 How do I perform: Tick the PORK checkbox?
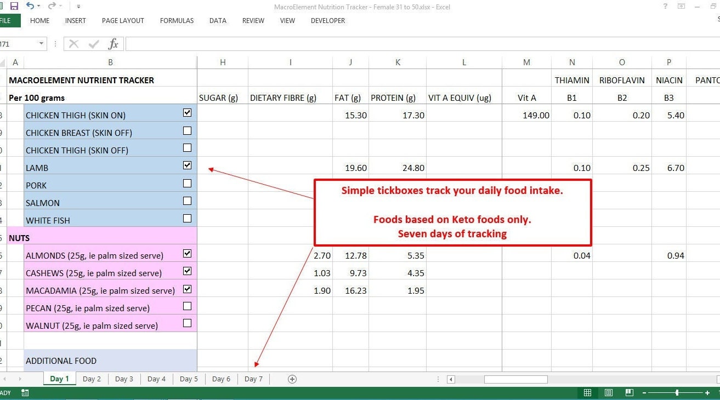coord(187,183)
